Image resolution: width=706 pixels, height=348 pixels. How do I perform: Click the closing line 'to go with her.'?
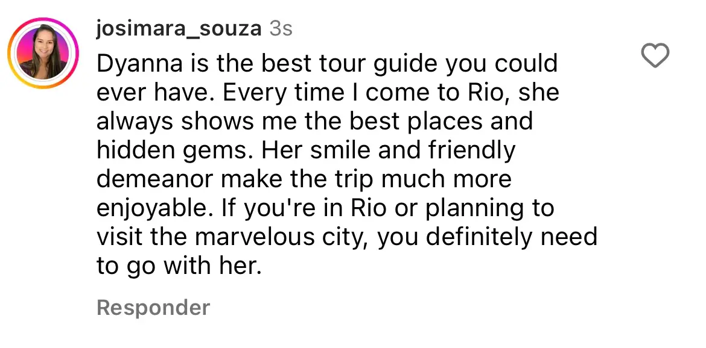click(x=179, y=266)
